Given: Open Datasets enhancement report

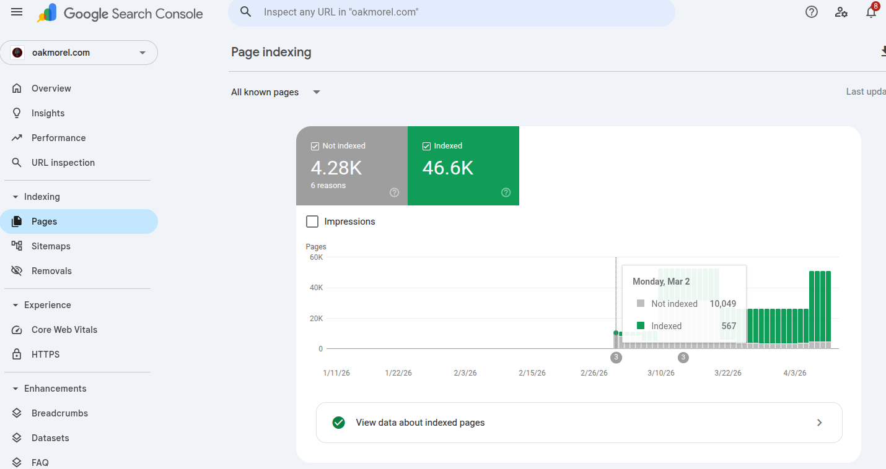Looking at the screenshot, I should tap(79, 438).
